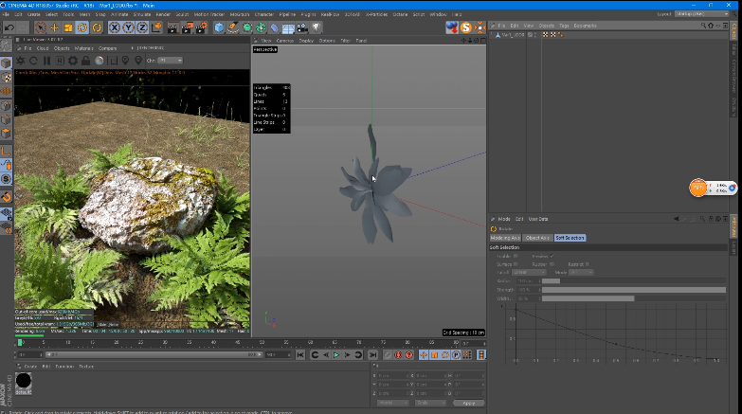Open the Live Viewer Compare menu
742x414 pixels.
[x=107, y=48]
